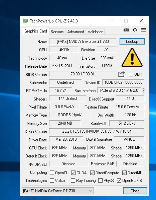Toggle the UEFI checkbox
156x200 pixels.
pyautogui.click(x=131, y=74)
